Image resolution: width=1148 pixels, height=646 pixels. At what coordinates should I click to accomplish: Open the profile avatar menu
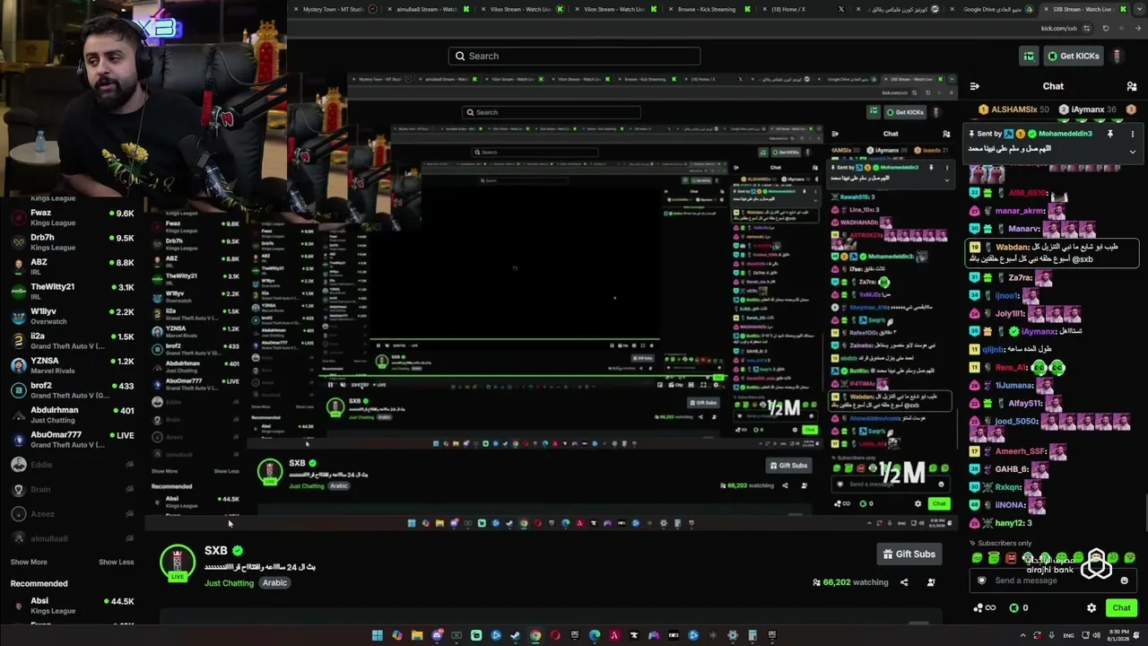pos(1117,56)
